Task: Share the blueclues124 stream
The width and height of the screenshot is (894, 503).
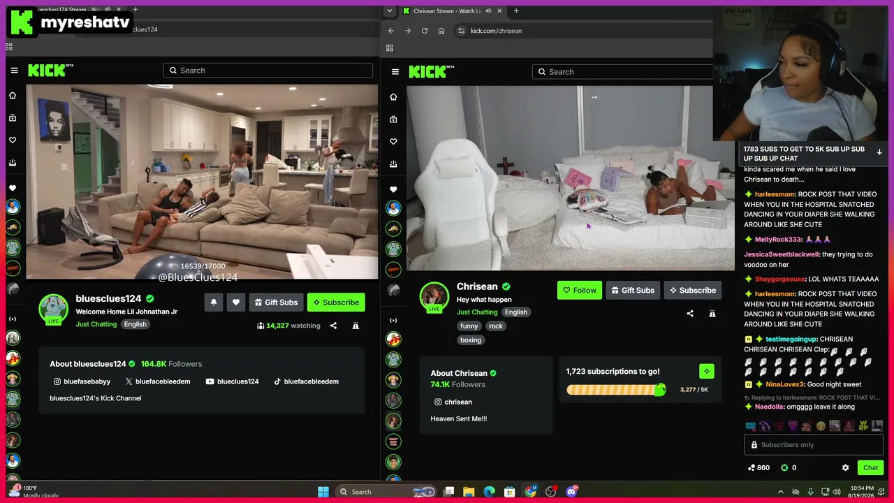Action: point(333,326)
